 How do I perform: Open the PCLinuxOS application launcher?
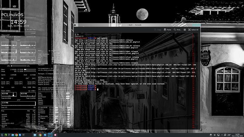[x=2, y=135]
